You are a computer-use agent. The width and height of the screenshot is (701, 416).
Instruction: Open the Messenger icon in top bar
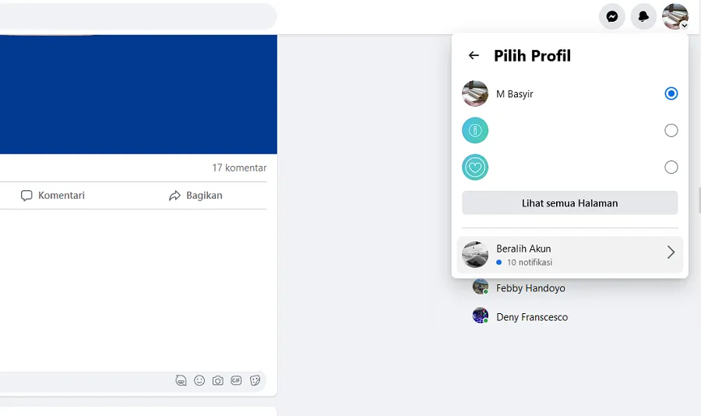point(611,16)
